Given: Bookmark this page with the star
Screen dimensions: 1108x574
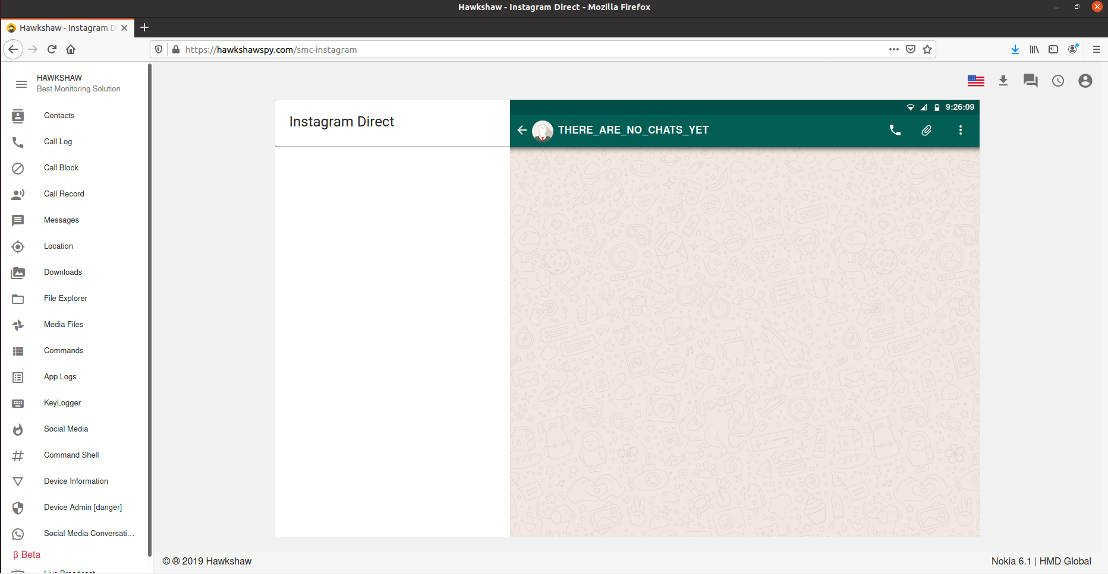Looking at the screenshot, I should (927, 49).
